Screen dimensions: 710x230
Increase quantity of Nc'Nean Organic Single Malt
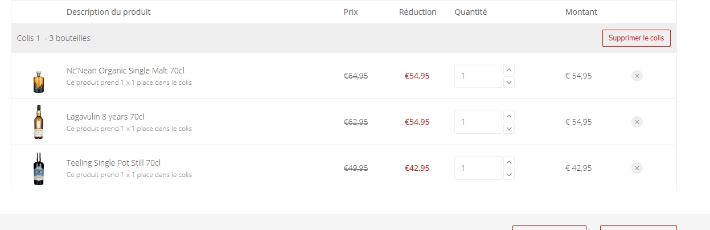[510, 70]
